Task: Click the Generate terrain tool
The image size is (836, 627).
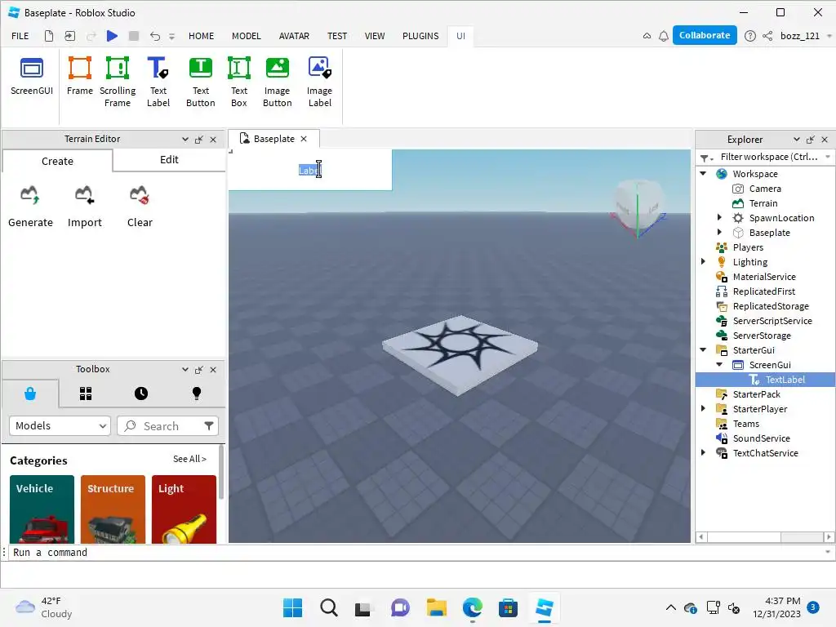Action: pyautogui.click(x=30, y=207)
